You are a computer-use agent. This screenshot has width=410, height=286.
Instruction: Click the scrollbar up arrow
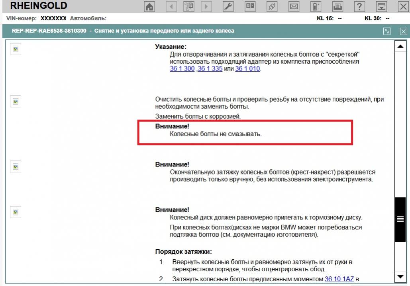400,47
